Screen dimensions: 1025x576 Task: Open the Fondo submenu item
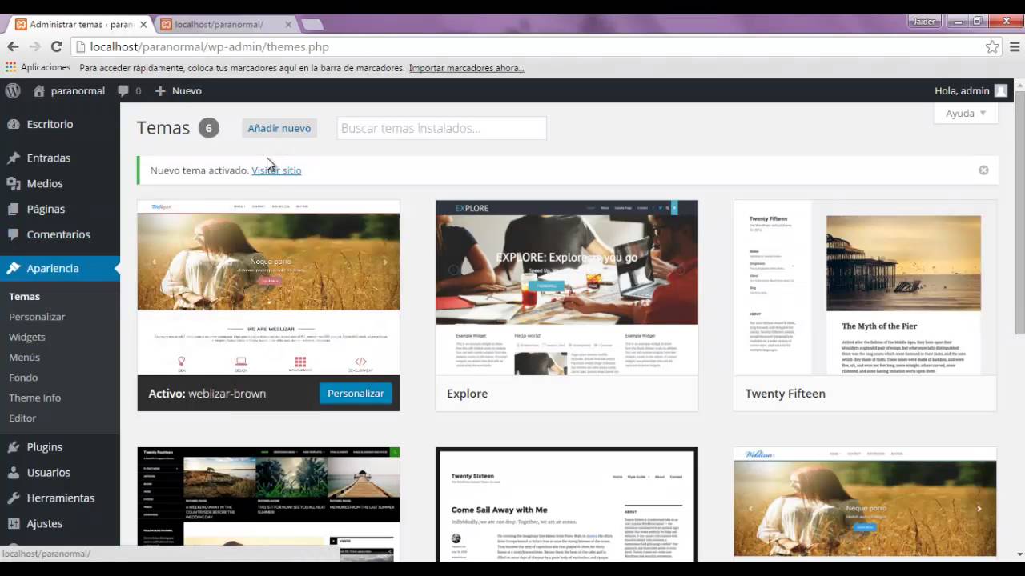pos(23,378)
